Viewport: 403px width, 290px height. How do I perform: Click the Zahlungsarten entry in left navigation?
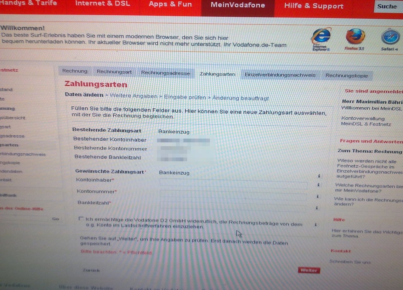pyautogui.click(x=9, y=145)
